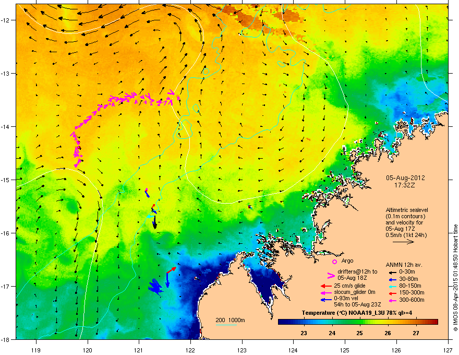This screenshot has width=459, height=355.
Task: Click the 25 cm/s glide label
Action: (x=350, y=286)
